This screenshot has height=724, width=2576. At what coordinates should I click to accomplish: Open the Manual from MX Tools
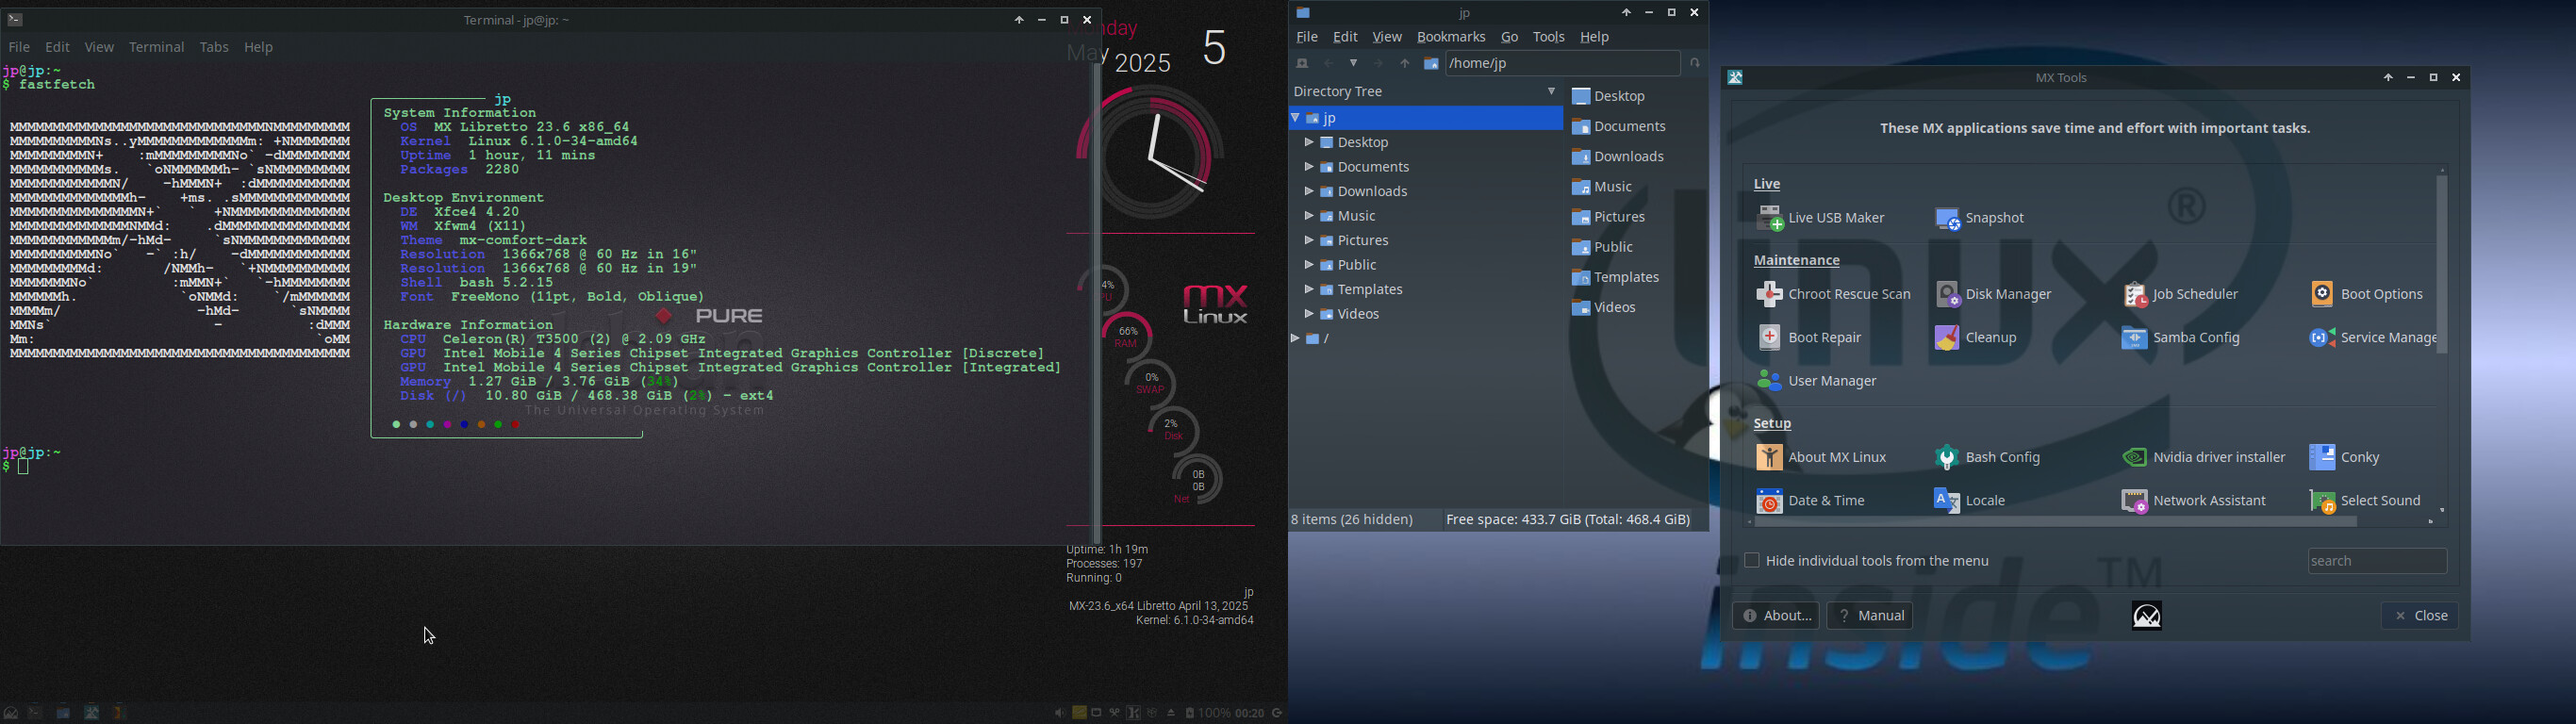(1870, 616)
